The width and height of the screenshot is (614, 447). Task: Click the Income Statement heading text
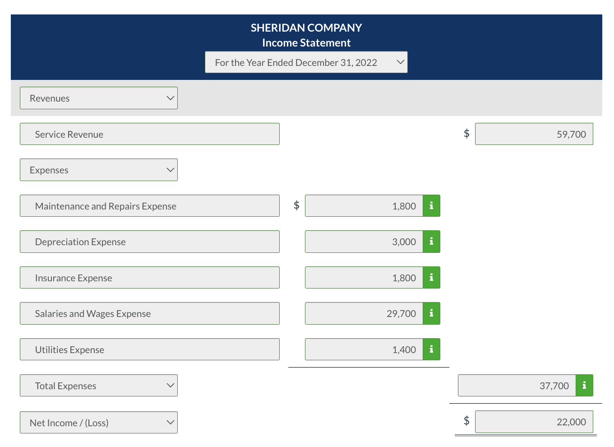click(x=306, y=43)
